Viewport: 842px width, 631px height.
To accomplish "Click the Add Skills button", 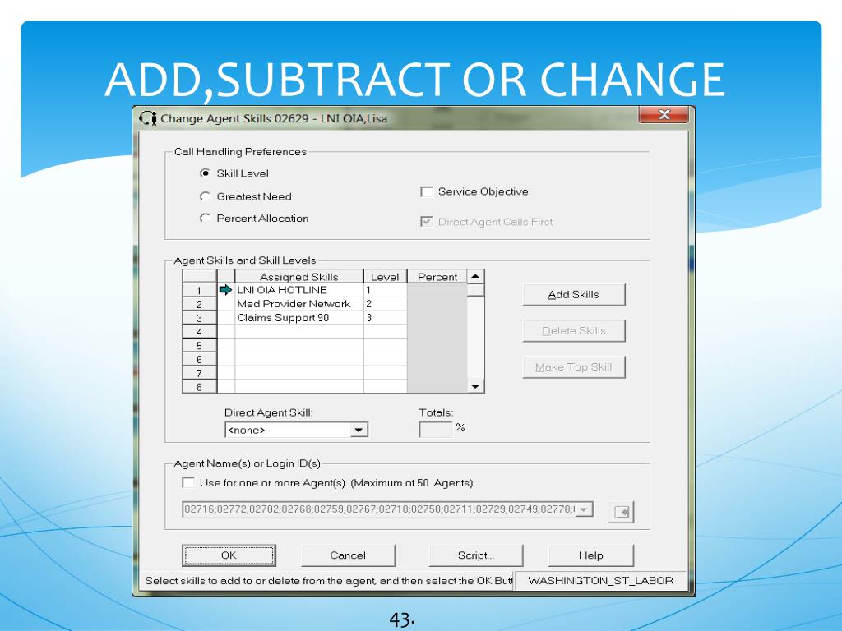I will 573,295.
